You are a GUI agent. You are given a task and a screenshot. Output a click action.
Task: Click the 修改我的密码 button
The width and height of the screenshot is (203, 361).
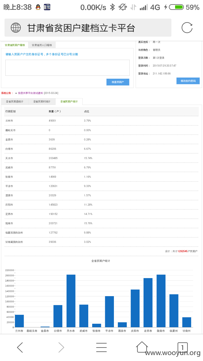click(188, 81)
